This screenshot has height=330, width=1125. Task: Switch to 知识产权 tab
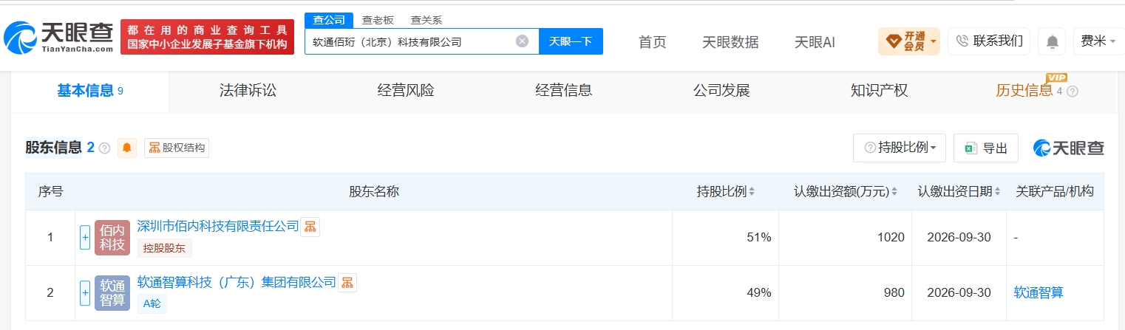[879, 91]
